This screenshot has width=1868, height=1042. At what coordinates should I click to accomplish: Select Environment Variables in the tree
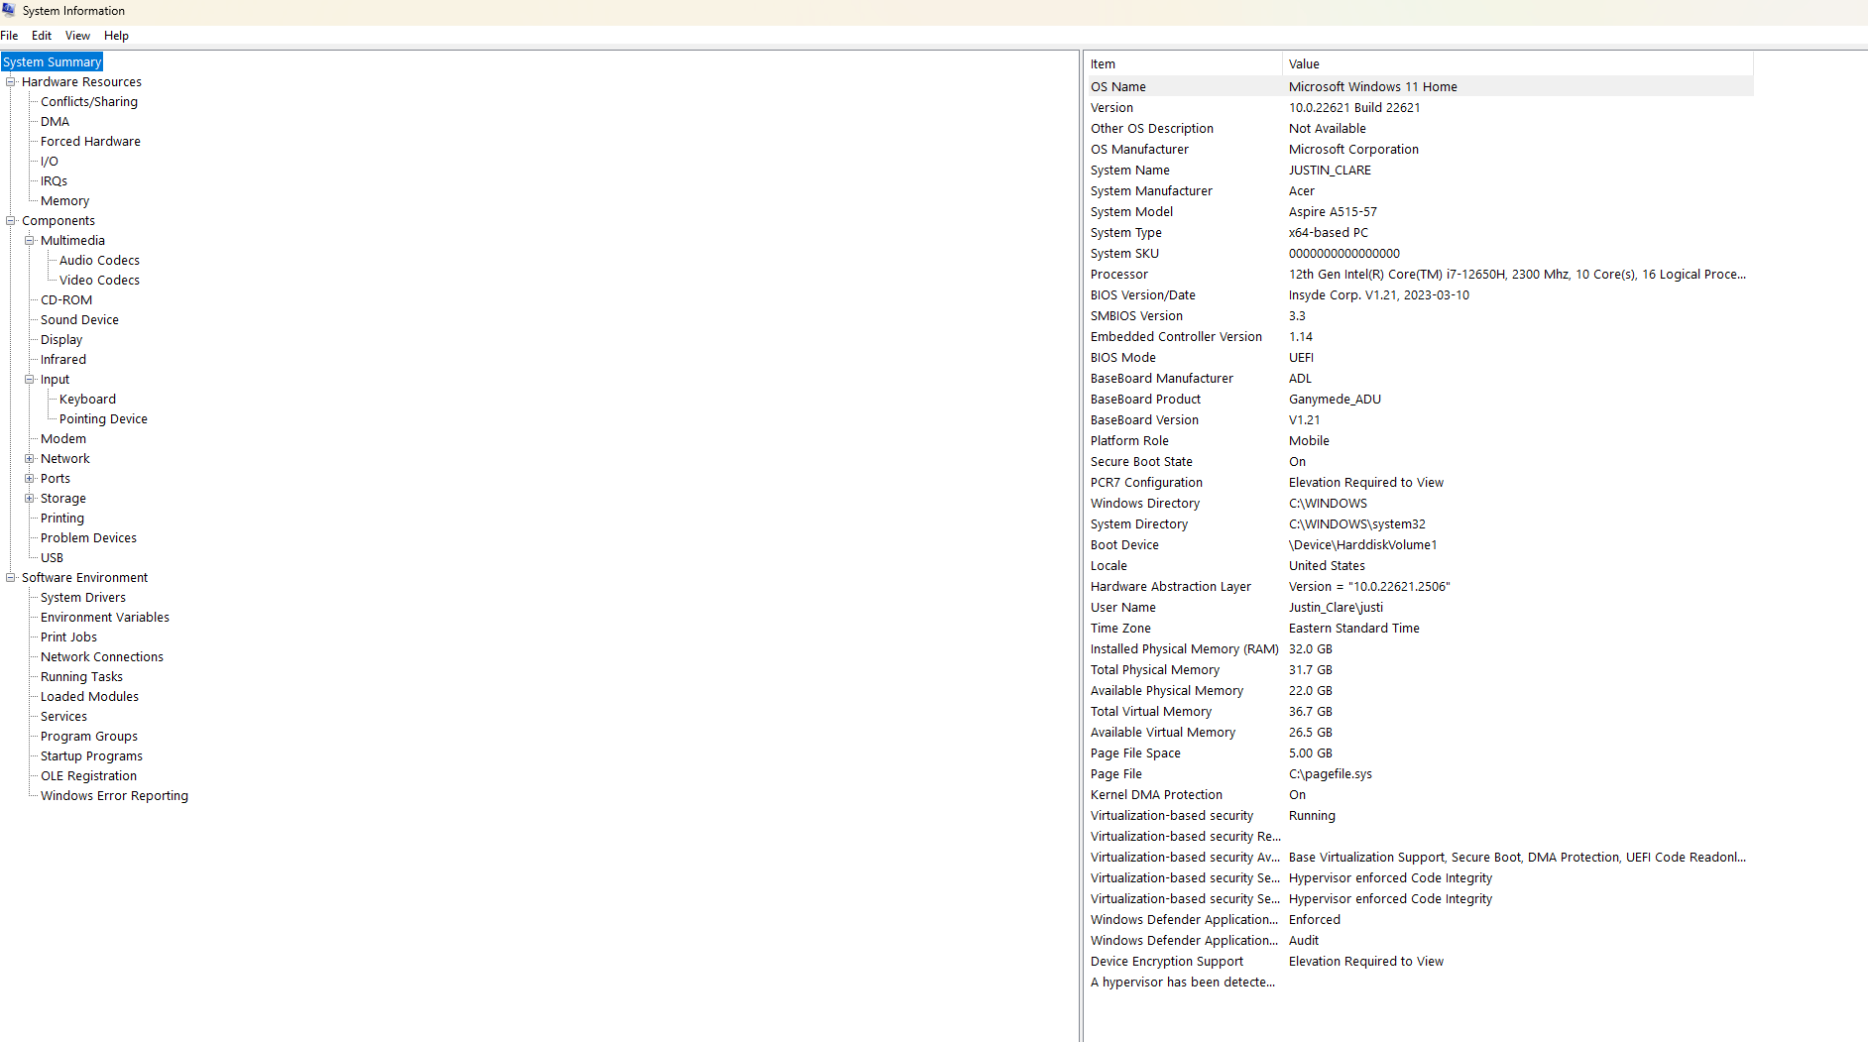tap(105, 618)
